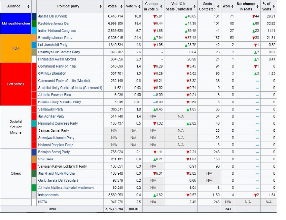Click Rashtriya Janata Dal green swatch
This screenshot has height=220, width=286.
coord(34,24)
